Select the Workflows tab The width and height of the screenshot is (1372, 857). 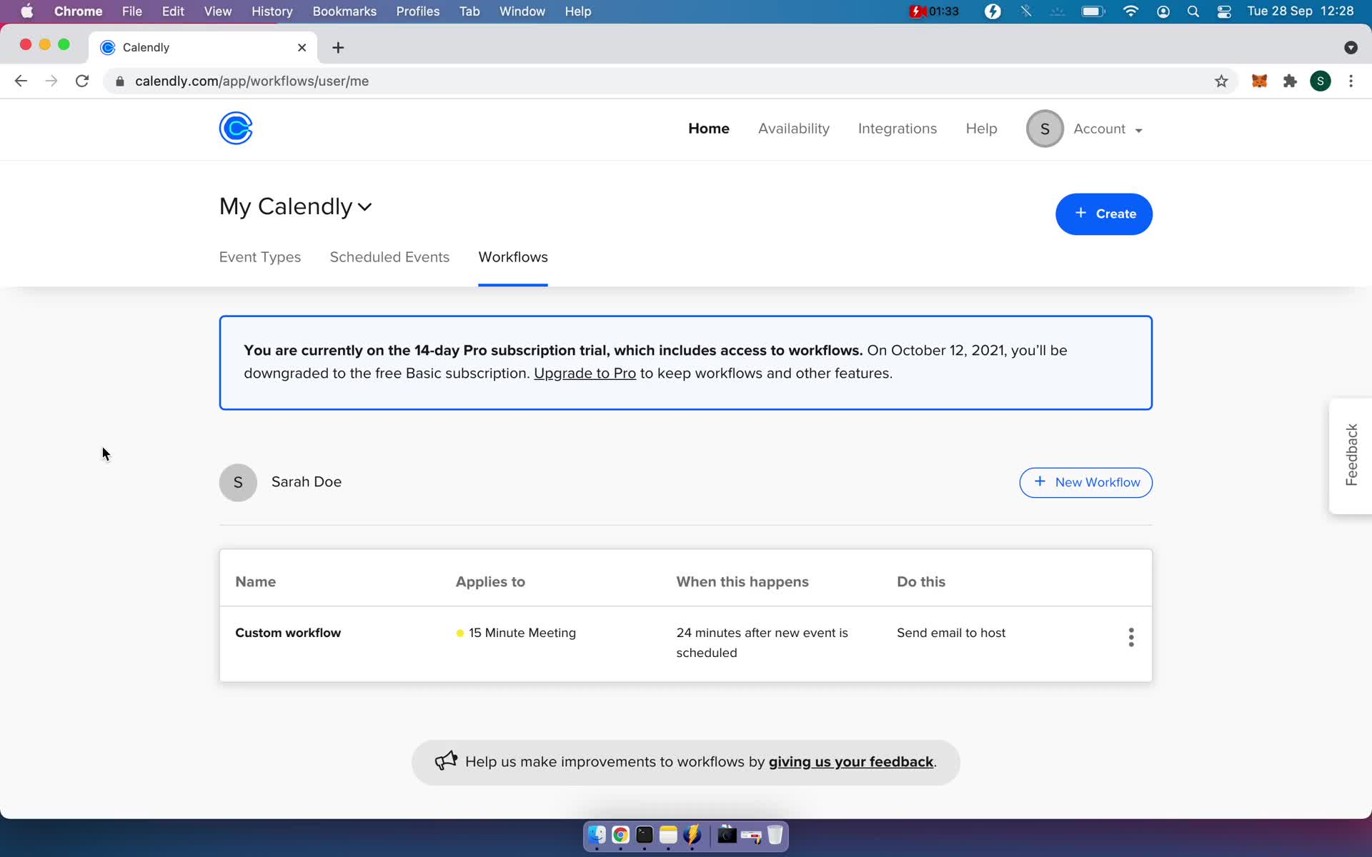[513, 257]
